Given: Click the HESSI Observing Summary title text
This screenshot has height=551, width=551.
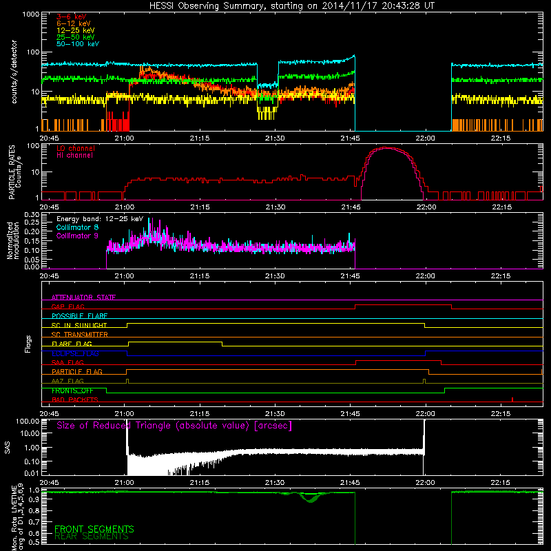Looking at the screenshot, I should coord(292,6).
